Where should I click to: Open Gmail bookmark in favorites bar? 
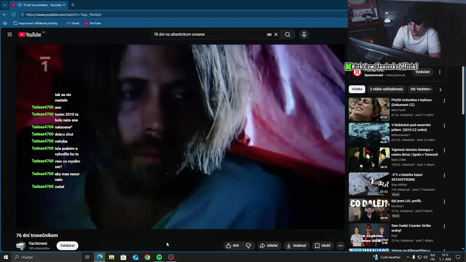pos(72,23)
